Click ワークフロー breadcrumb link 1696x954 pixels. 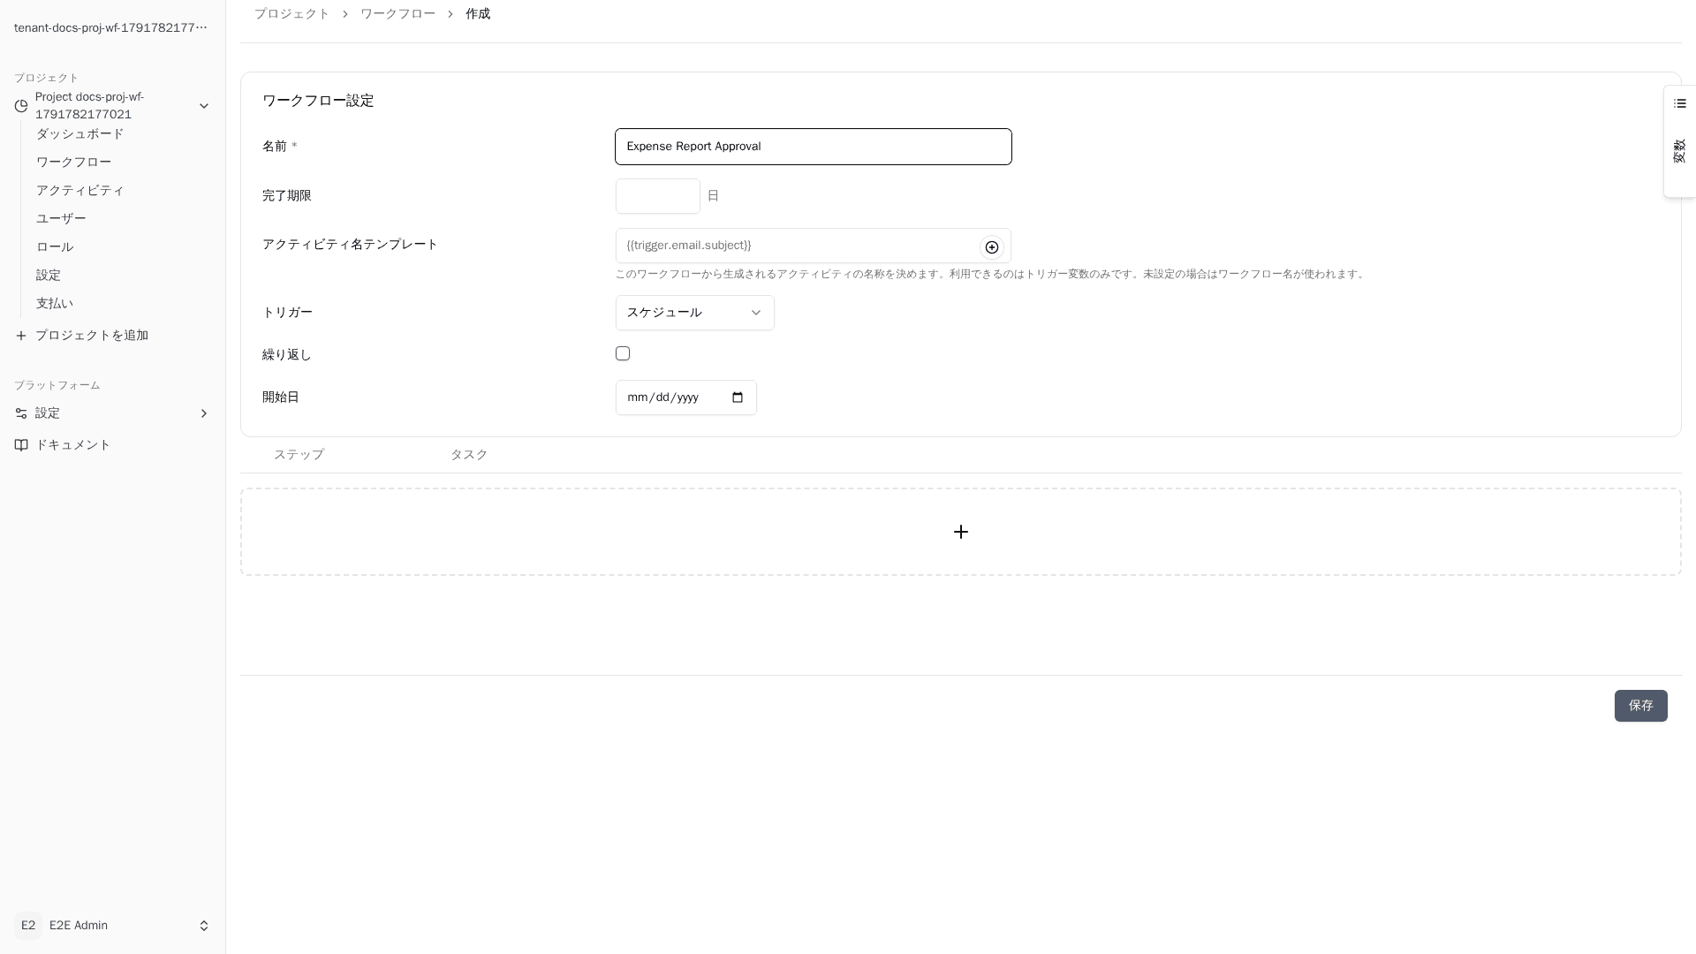[397, 14]
